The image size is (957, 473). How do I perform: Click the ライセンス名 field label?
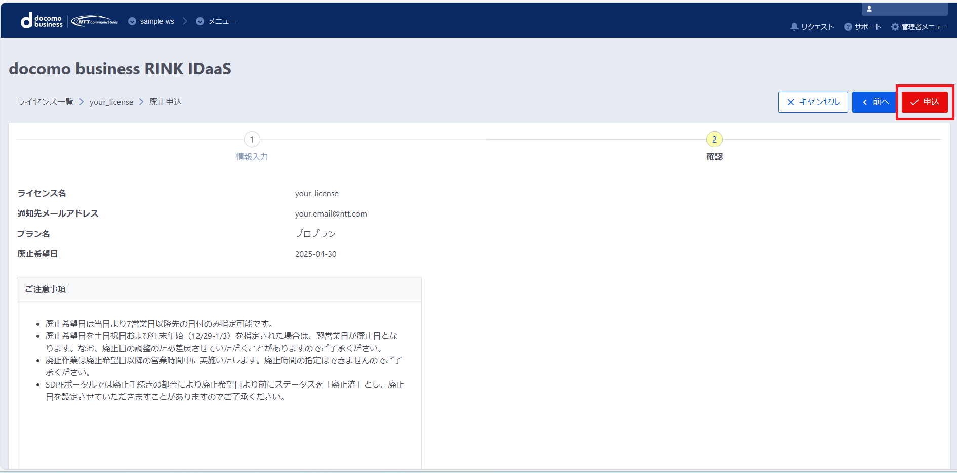pyautogui.click(x=42, y=193)
